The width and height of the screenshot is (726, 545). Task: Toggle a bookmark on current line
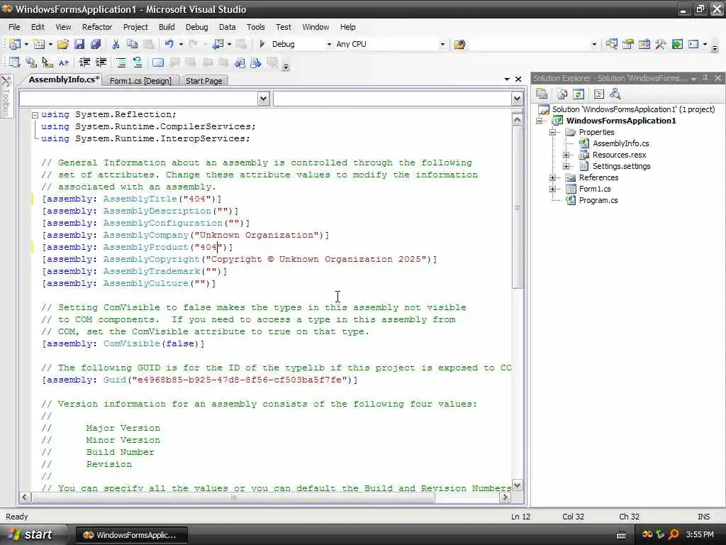pyautogui.click(x=158, y=62)
